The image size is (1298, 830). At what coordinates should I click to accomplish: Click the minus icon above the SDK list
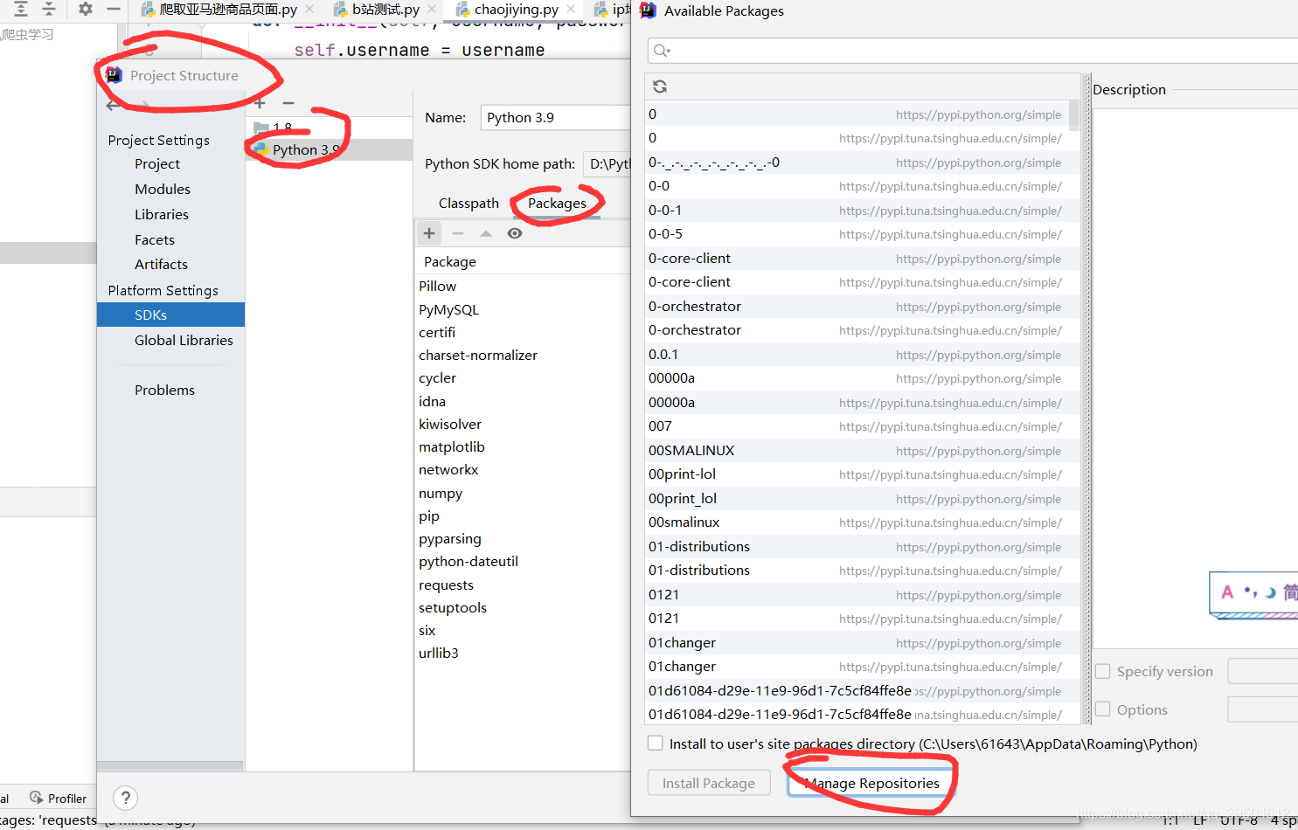288,103
